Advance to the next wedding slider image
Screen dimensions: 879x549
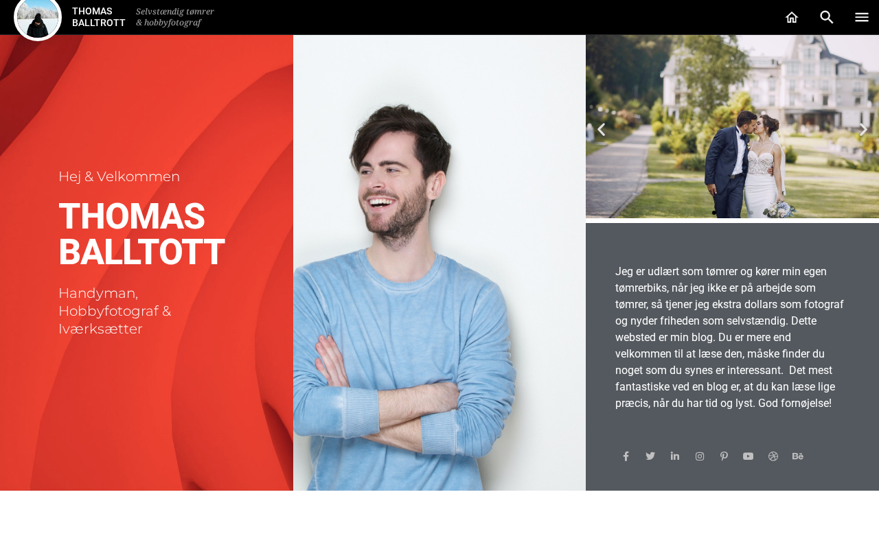click(x=864, y=129)
